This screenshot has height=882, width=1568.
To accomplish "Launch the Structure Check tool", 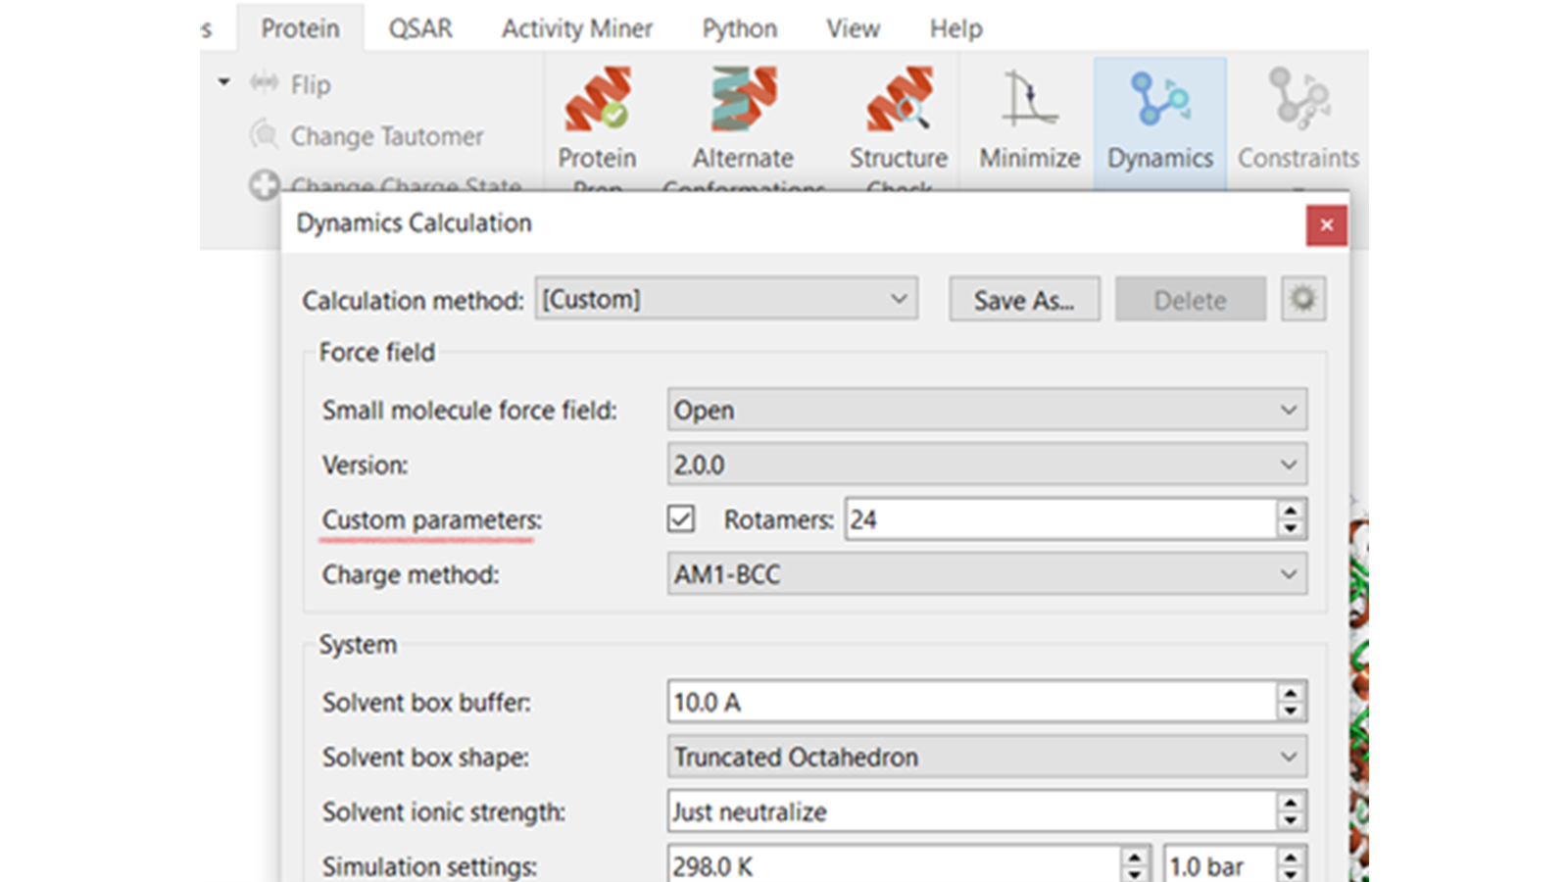I will point(898,100).
